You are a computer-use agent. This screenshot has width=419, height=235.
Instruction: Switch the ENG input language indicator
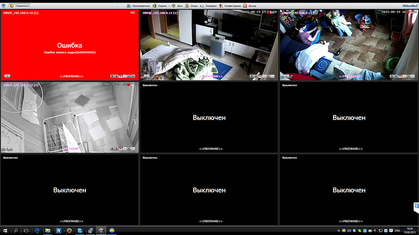[x=398, y=231]
